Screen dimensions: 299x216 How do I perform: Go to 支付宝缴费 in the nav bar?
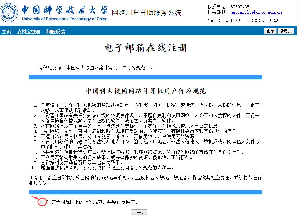(x=29, y=32)
